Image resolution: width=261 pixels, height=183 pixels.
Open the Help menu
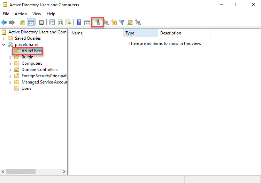point(51,14)
